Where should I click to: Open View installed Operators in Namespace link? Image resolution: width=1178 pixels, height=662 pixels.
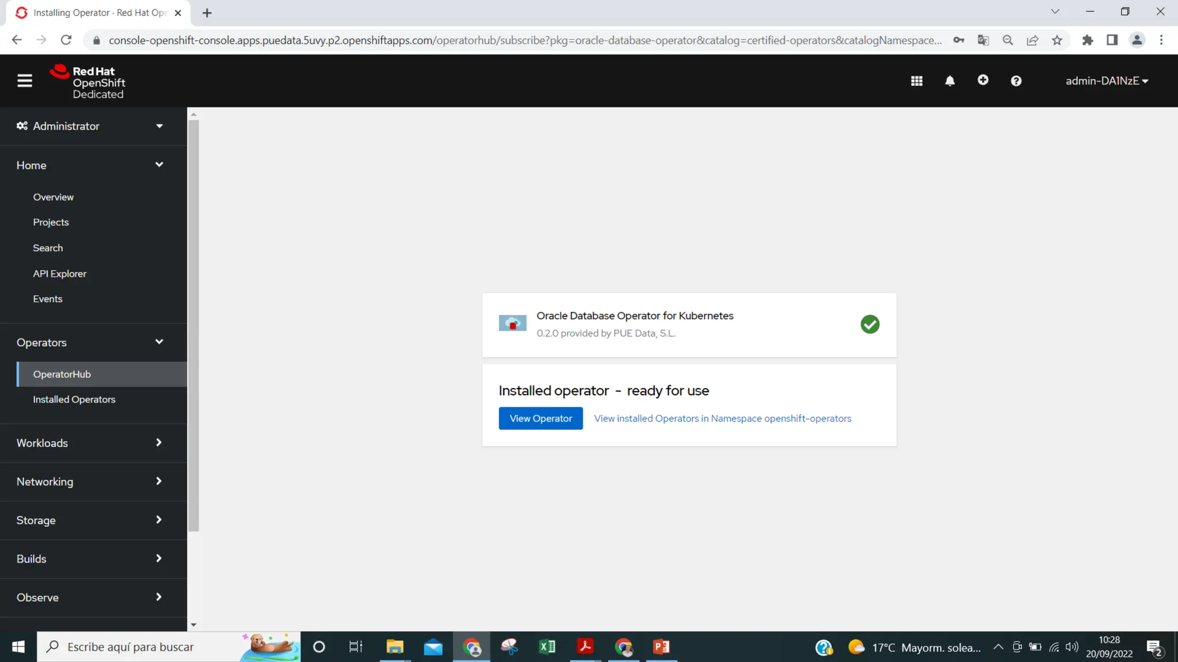tap(722, 418)
